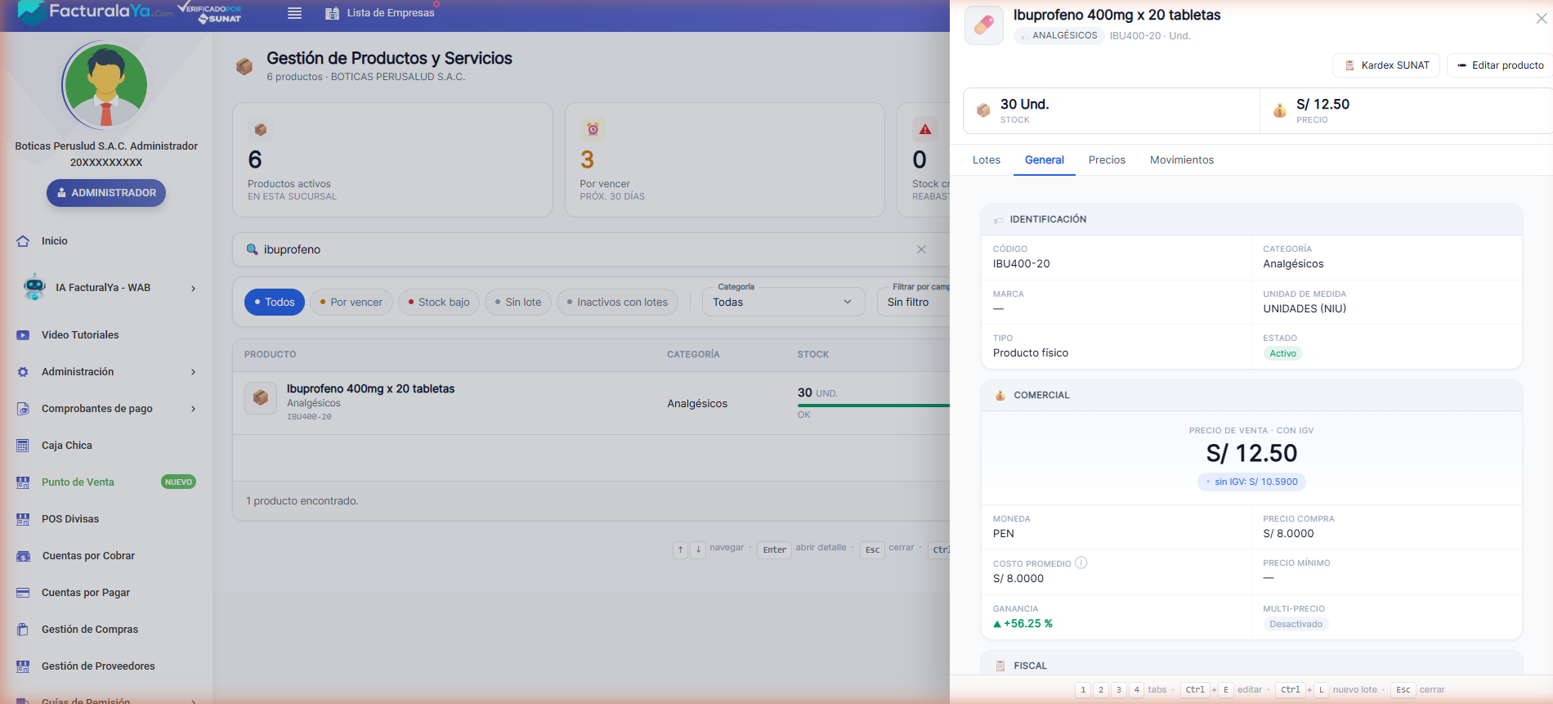Screen dimensions: 1553x704
Task: Expand the Administración submenu chevron
Action: click(x=194, y=372)
